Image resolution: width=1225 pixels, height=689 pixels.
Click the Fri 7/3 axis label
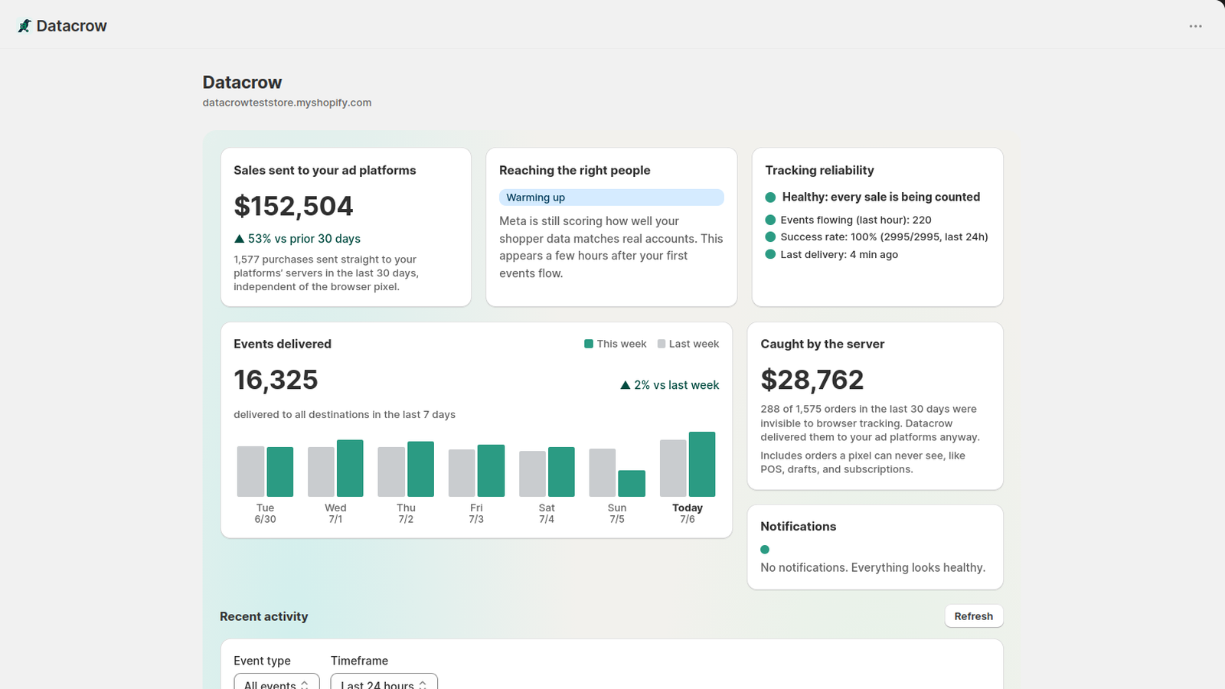click(476, 514)
